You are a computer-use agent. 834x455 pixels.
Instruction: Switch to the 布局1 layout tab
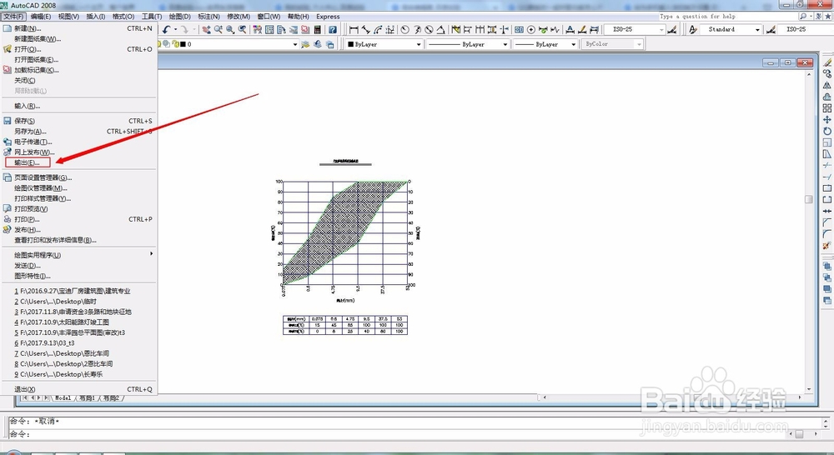pyautogui.click(x=87, y=398)
